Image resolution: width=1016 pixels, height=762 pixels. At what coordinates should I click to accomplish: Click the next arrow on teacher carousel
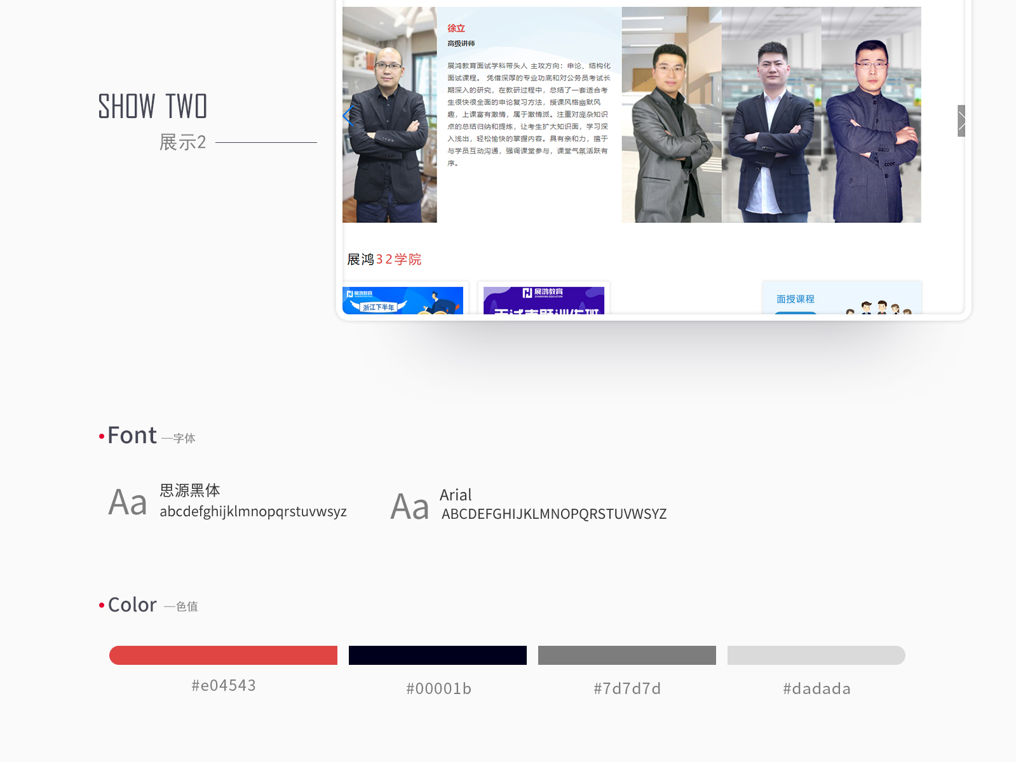coord(961,121)
